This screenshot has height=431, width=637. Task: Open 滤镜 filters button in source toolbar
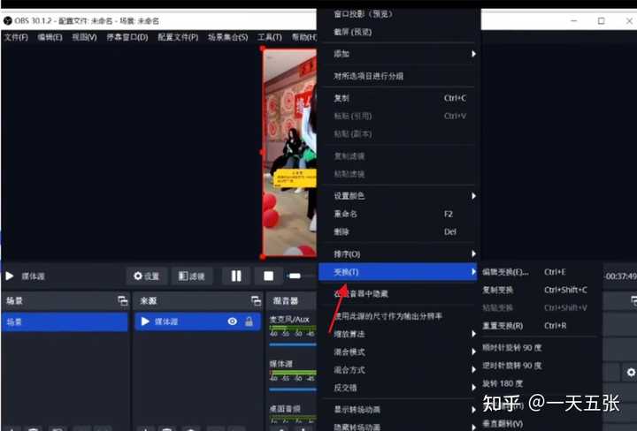coord(191,276)
